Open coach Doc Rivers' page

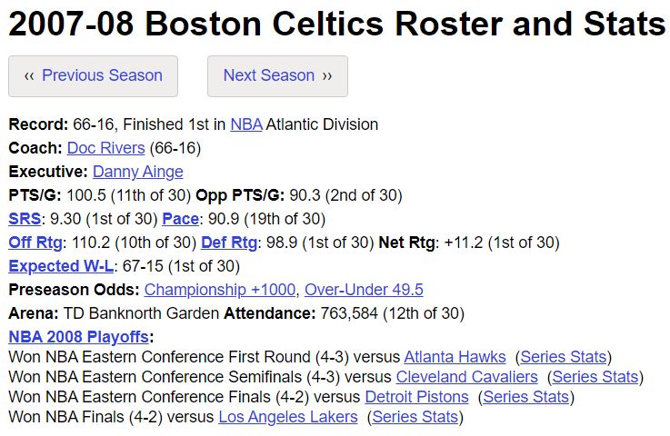point(106,148)
